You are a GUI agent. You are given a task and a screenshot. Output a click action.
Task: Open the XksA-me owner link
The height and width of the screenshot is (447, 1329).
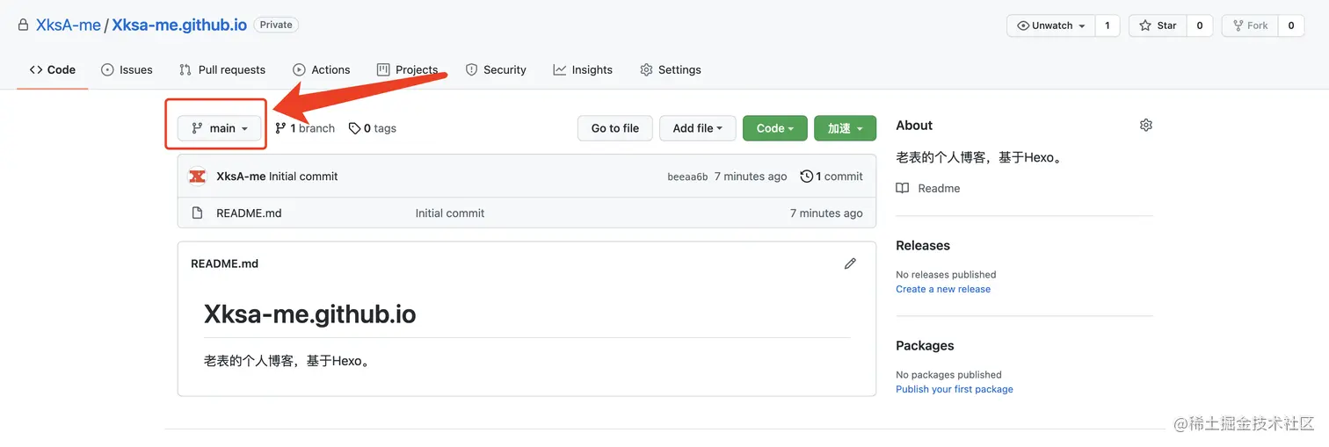69,25
